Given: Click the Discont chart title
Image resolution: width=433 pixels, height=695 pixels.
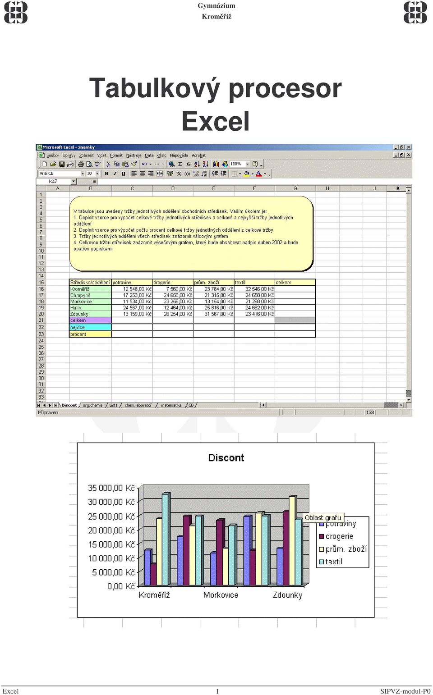Looking at the screenshot, I should click(x=226, y=458).
